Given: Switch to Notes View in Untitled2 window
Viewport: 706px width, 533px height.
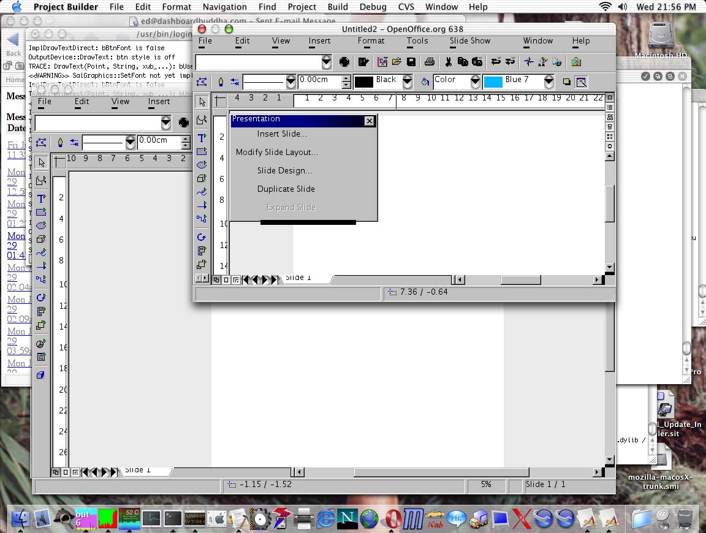Looking at the screenshot, I should (x=610, y=127).
